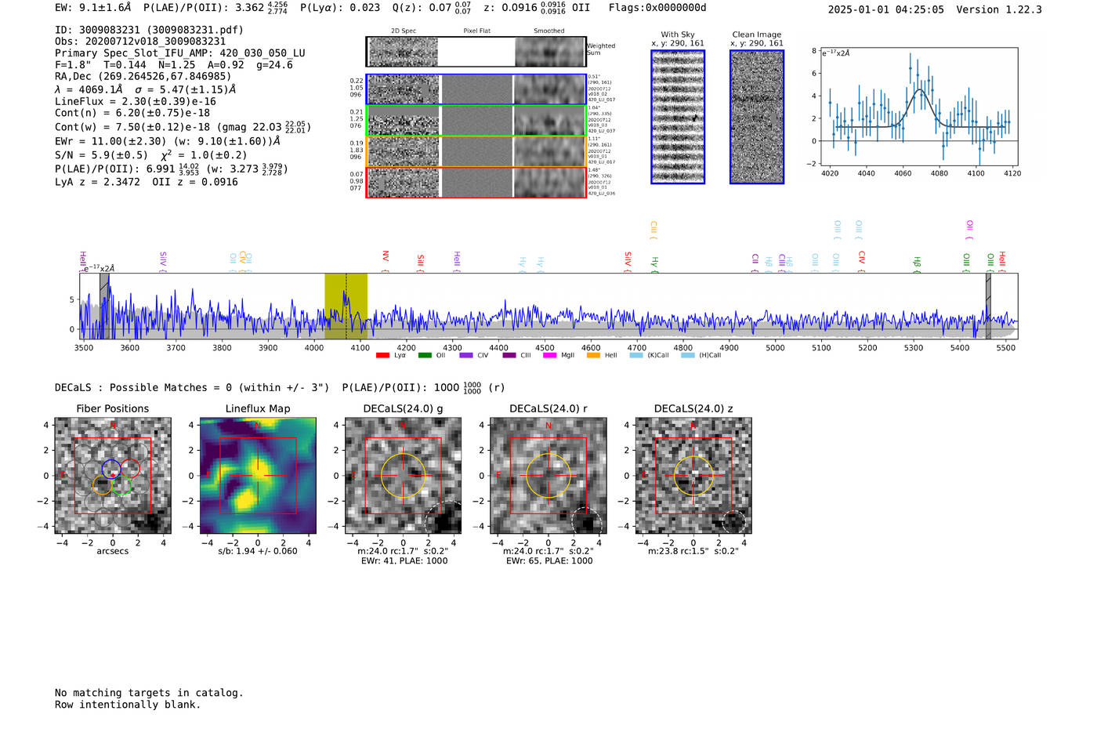This screenshot has width=1097, height=747.
Task: Click the Pixel Flat column header
Action: (476, 31)
